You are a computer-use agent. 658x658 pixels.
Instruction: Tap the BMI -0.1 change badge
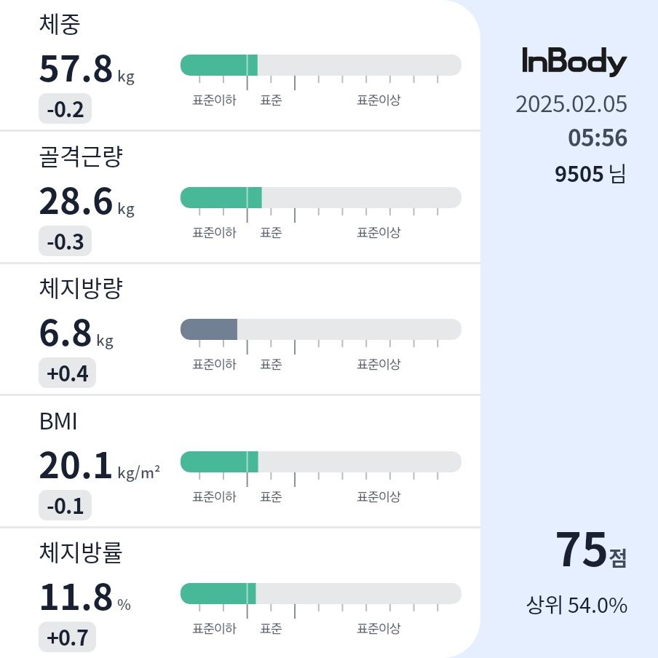point(65,505)
